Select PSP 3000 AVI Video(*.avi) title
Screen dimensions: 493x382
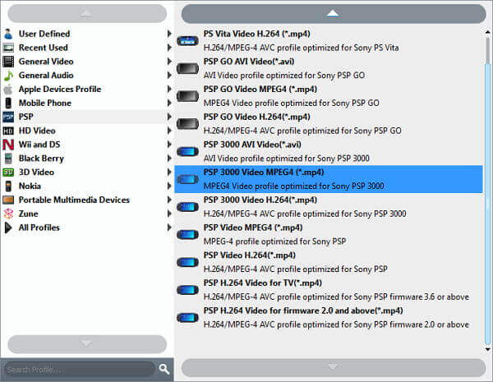252,145
